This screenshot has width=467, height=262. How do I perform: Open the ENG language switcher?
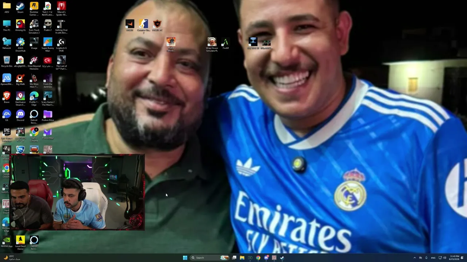433,258
